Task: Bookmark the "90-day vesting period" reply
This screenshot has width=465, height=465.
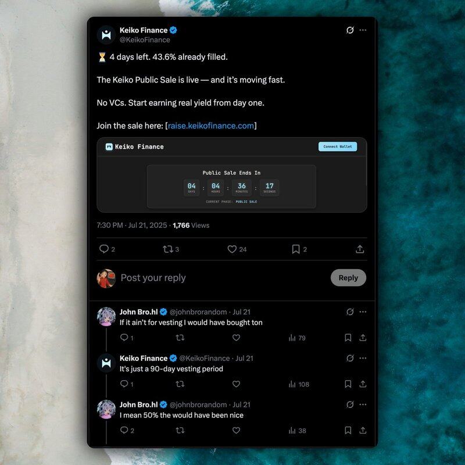Action: point(348,384)
